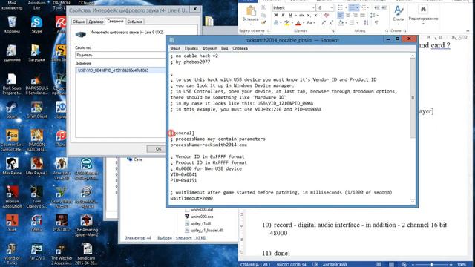Align text right in Word
The height and width of the screenshot is (267, 475).
point(355,15)
